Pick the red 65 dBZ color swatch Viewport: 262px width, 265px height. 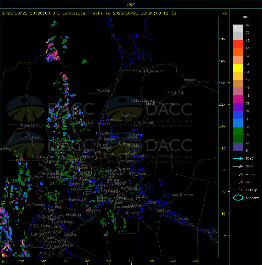pos(238,44)
